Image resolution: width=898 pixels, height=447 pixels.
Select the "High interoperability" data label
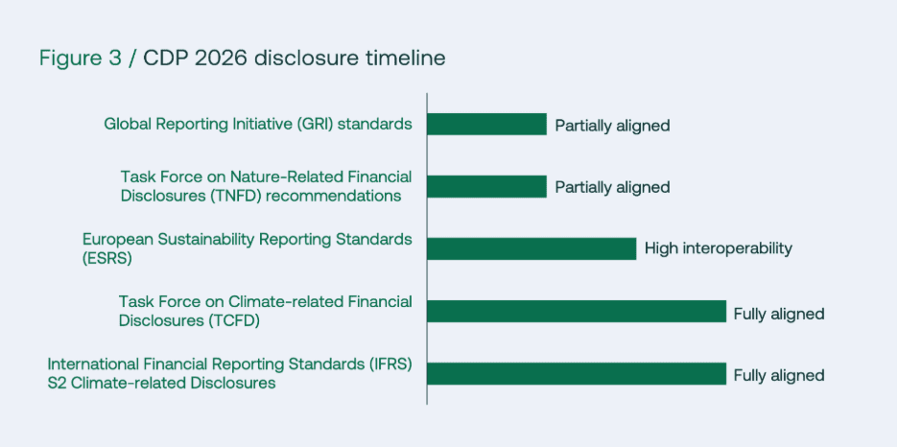(x=718, y=248)
